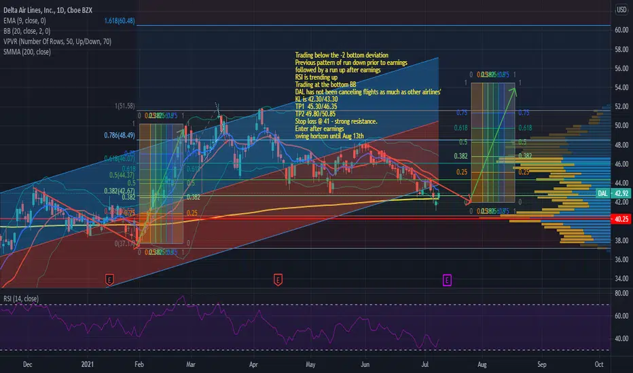Click the red 40.25 price level label

point(621,219)
